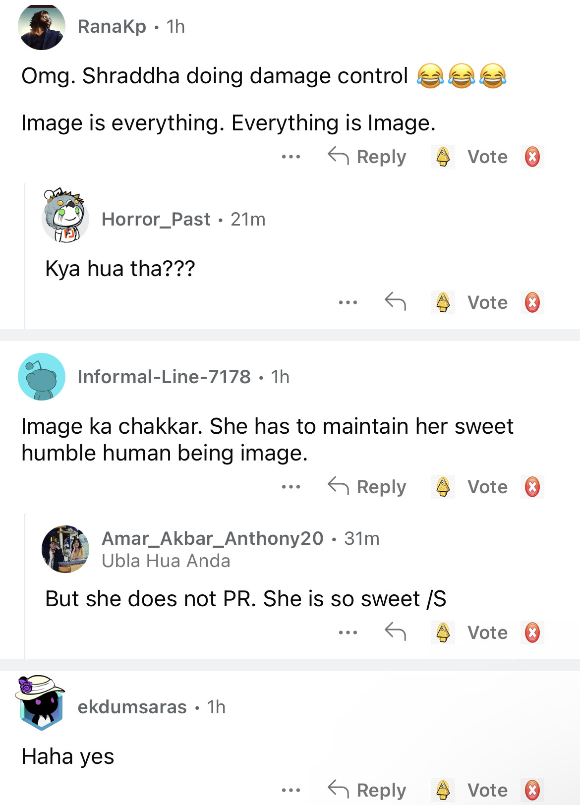
Task: Upvote Informal-Line-7178's comment
Action: pos(443,487)
